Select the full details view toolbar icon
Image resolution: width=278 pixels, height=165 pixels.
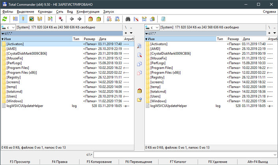(x=23, y=19)
